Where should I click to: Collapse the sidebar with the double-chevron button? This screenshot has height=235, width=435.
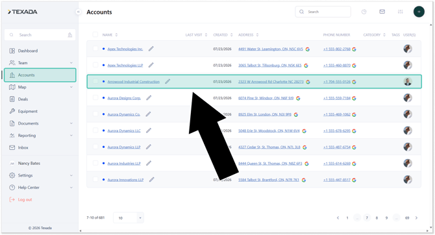78,12
